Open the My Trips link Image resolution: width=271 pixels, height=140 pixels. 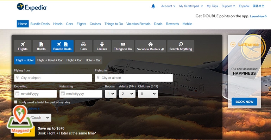212,6
